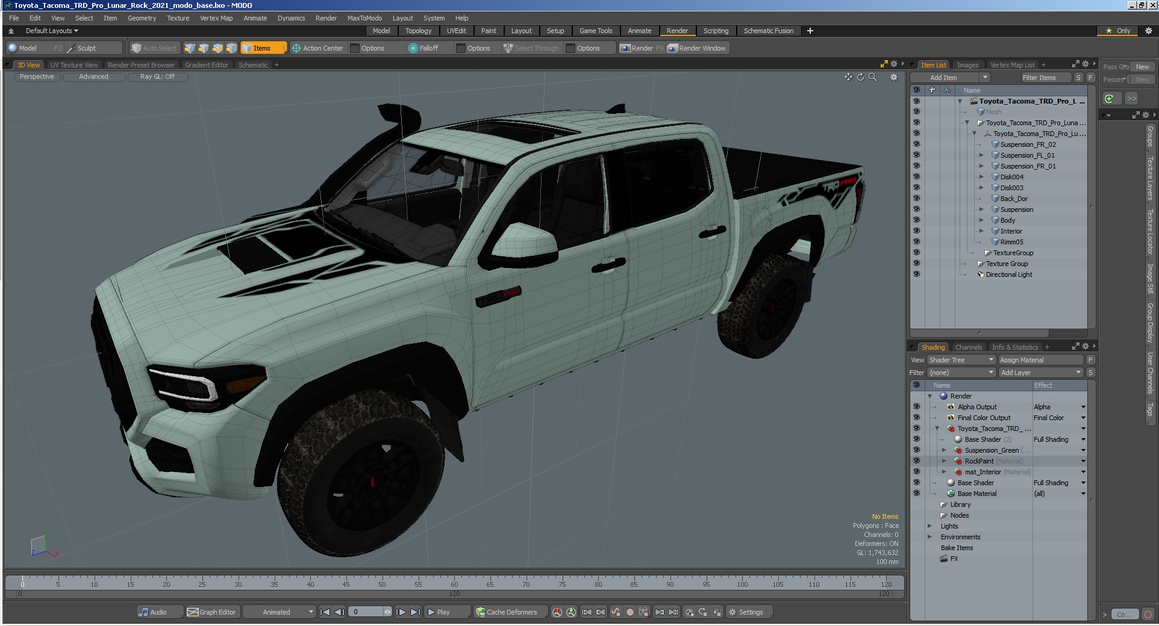Toggle visibility of RockPaint material layer
The image size is (1159, 626).
(916, 461)
